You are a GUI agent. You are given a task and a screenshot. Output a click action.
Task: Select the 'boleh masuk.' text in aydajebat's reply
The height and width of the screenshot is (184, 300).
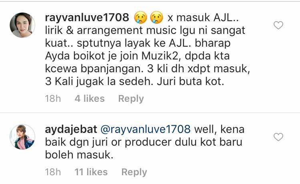[x=79, y=154]
